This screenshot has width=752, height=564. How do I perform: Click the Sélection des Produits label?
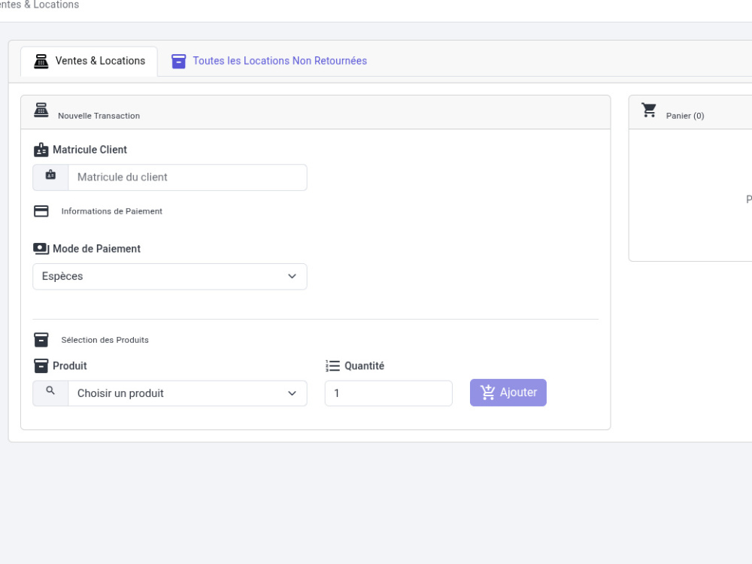105,340
